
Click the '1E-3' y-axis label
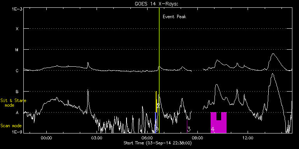[17, 9]
